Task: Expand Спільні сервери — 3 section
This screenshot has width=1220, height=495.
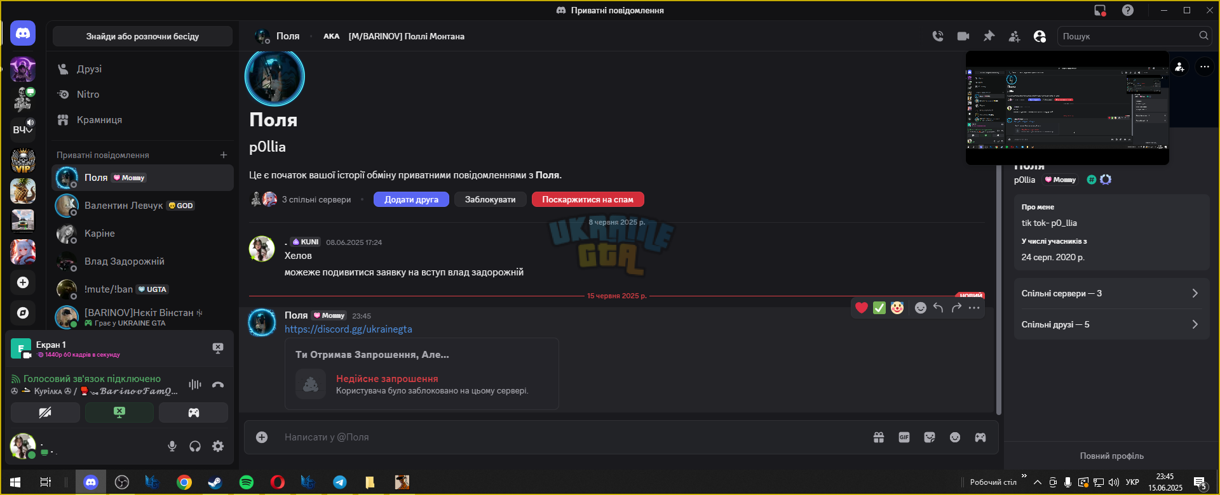Action: 1112,293
